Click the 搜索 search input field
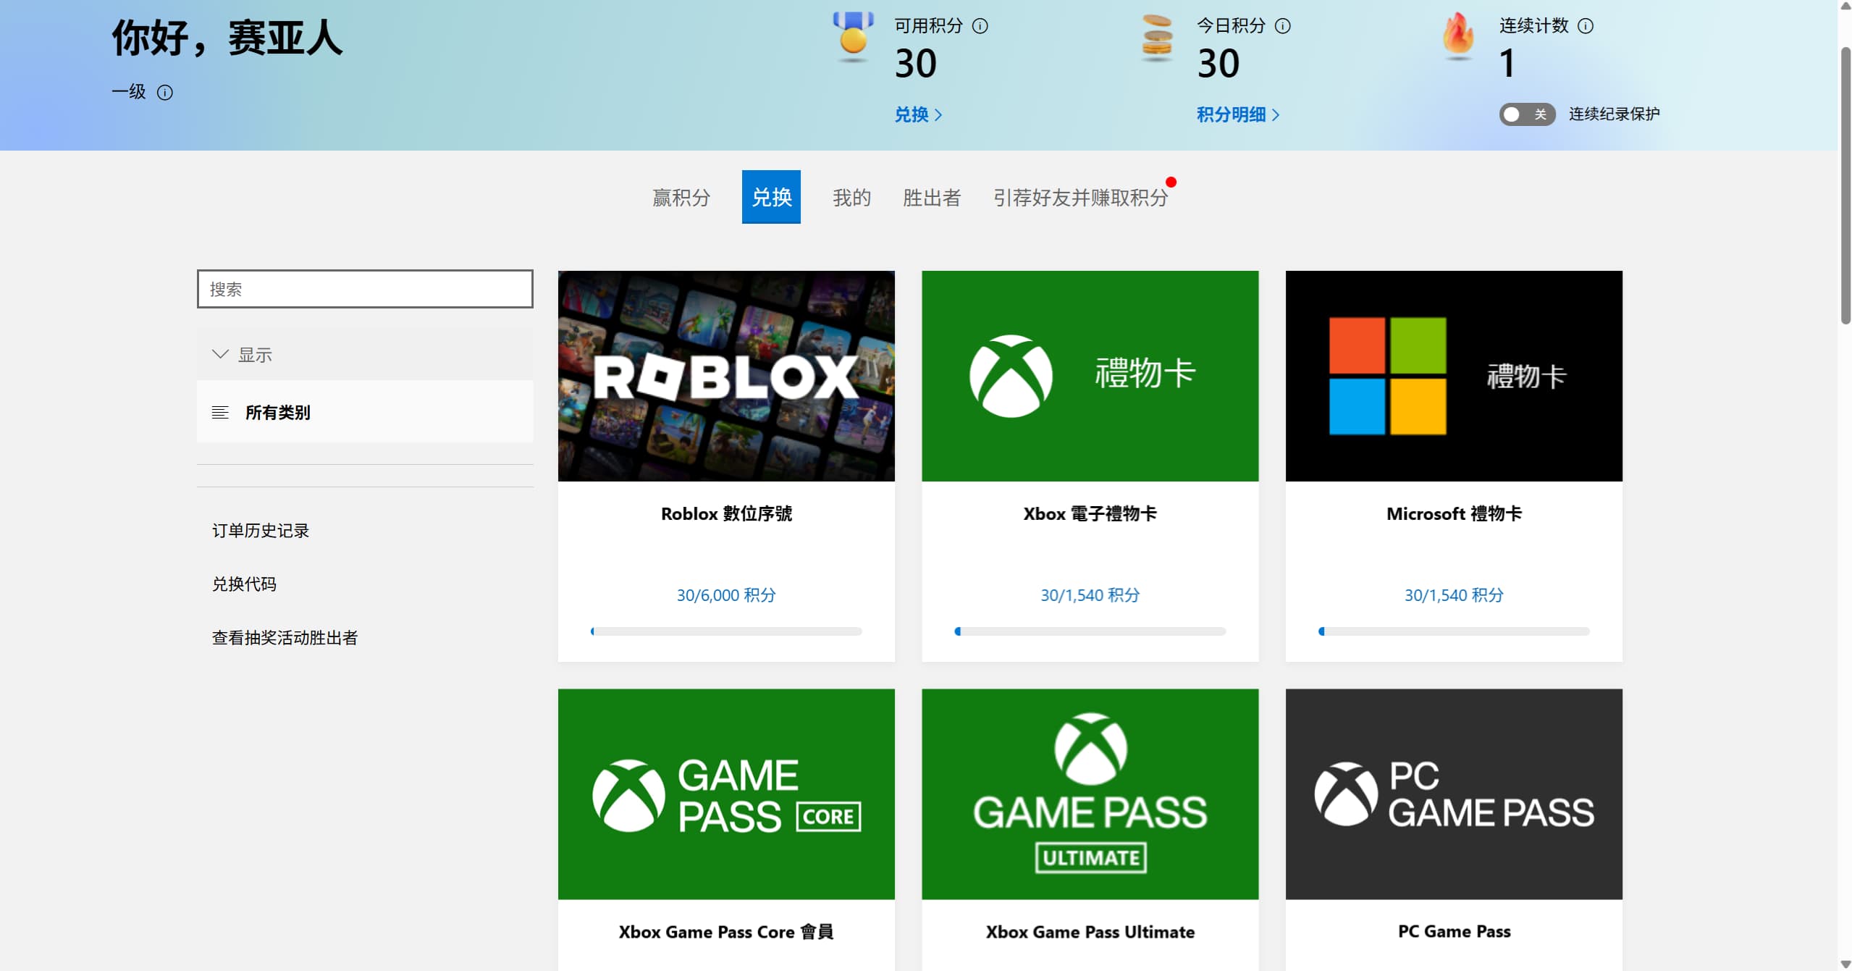The height and width of the screenshot is (971, 1852). [365, 289]
